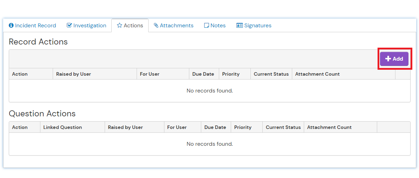The height and width of the screenshot is (178, 419).
Task: Click the star icon on Actions tab
Action: [x=119, y=26]
